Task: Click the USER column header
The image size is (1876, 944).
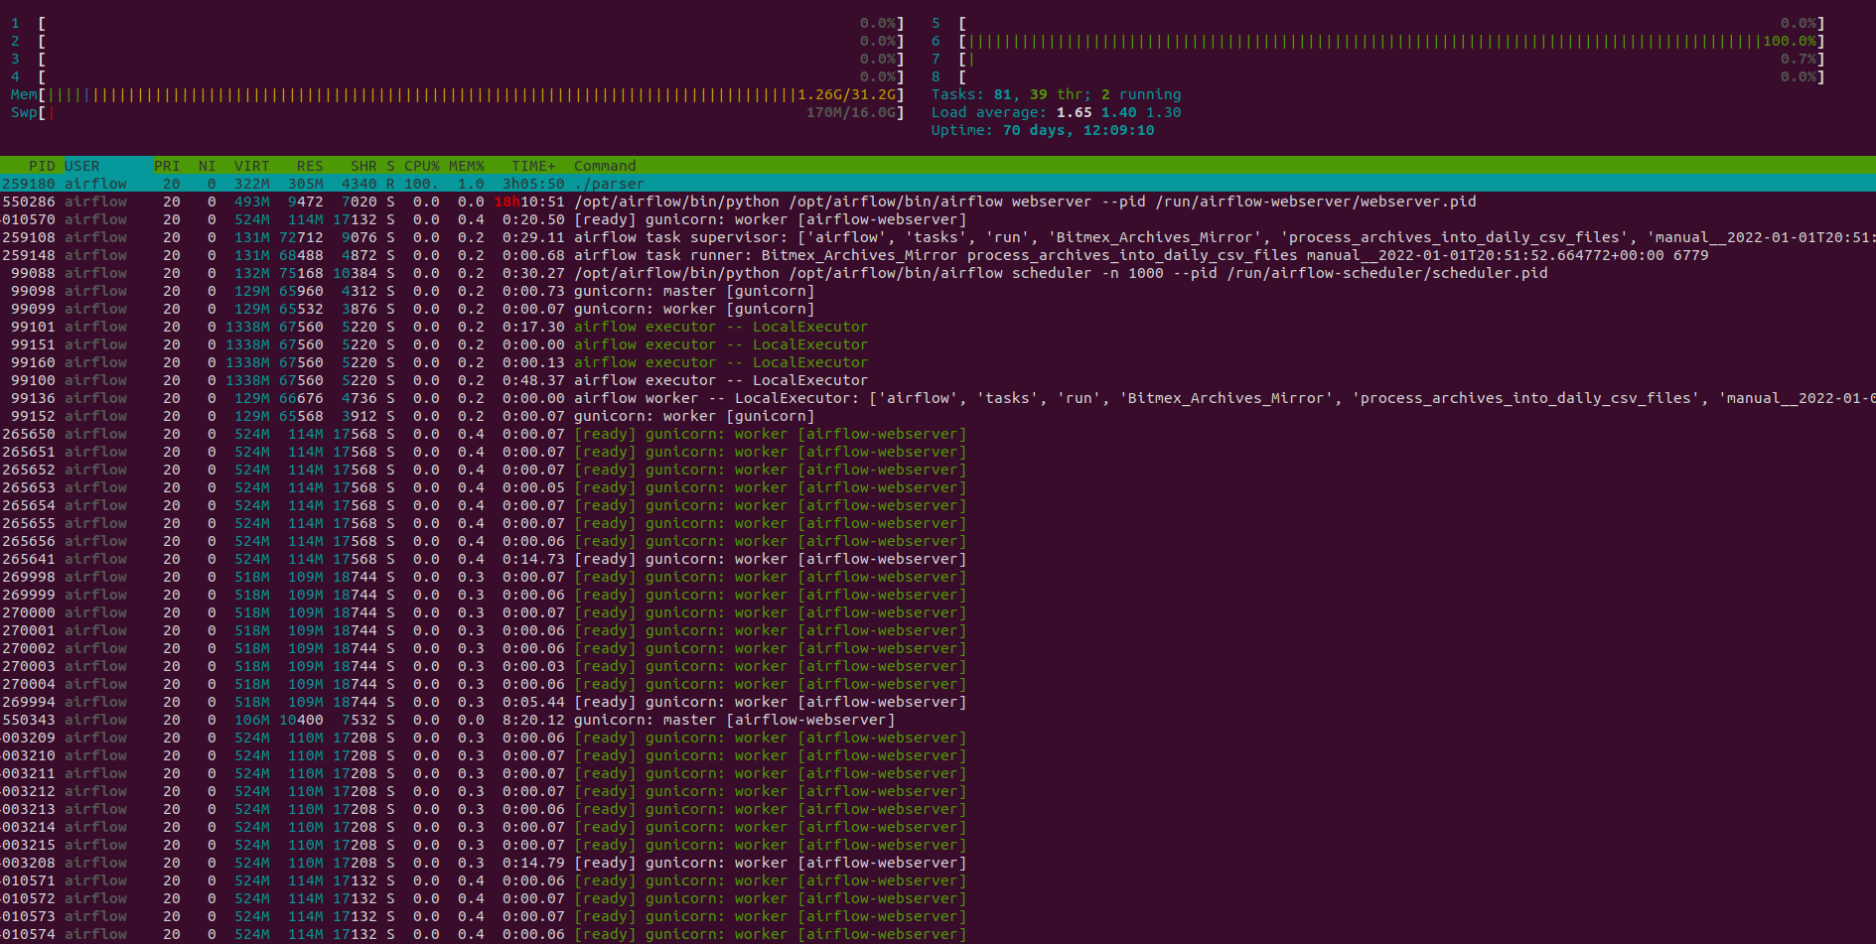Action: click(82, 166)
